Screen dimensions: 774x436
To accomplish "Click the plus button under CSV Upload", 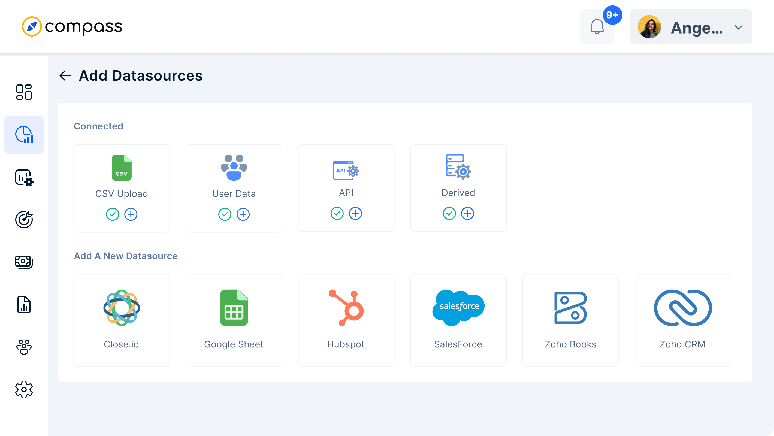I will click(x=131, y=214).
